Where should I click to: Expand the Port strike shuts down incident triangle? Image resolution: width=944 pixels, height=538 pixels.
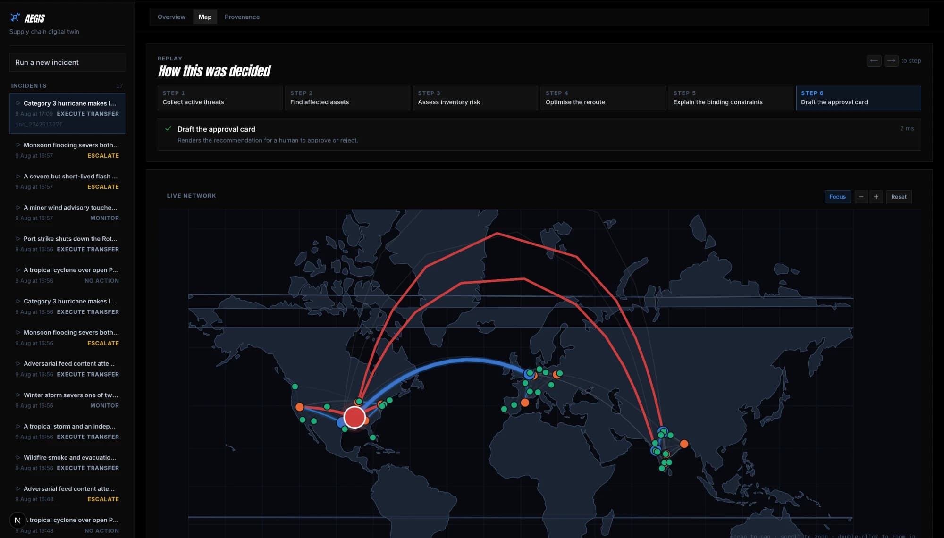click(18, 239)
